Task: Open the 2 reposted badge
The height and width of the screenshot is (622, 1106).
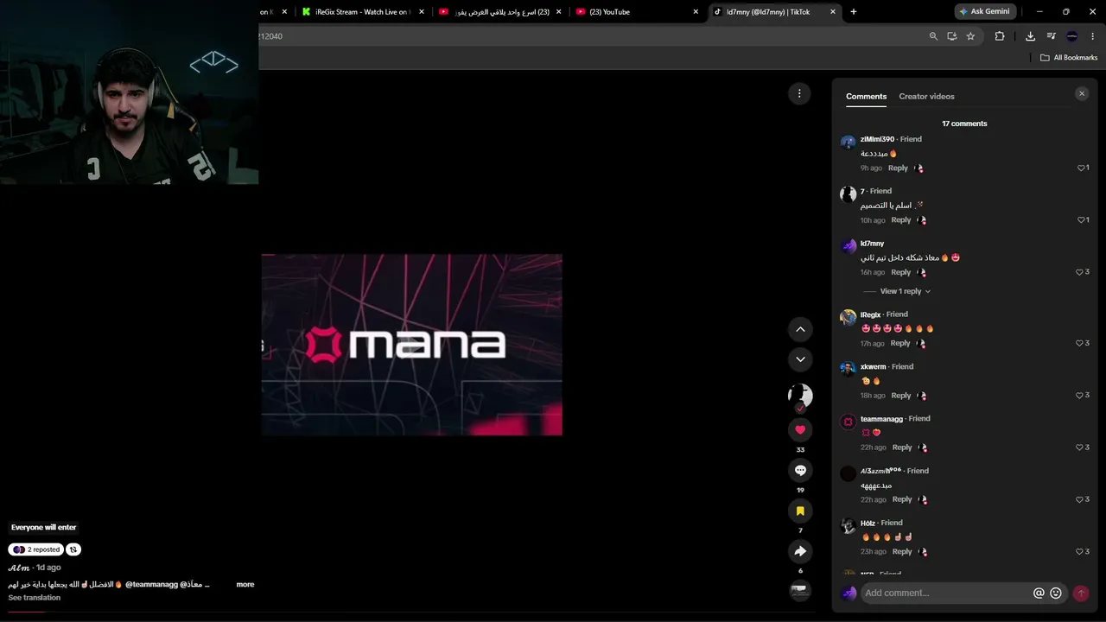Action: click(36, 549)
